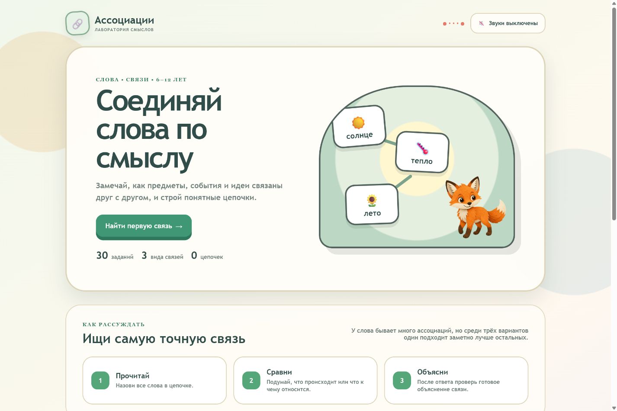Click the «ЛАБОРАТОРИЯ СМЫСЛОВ» subtitle
The width and height of the screenshot is (617, 411).
124,30
